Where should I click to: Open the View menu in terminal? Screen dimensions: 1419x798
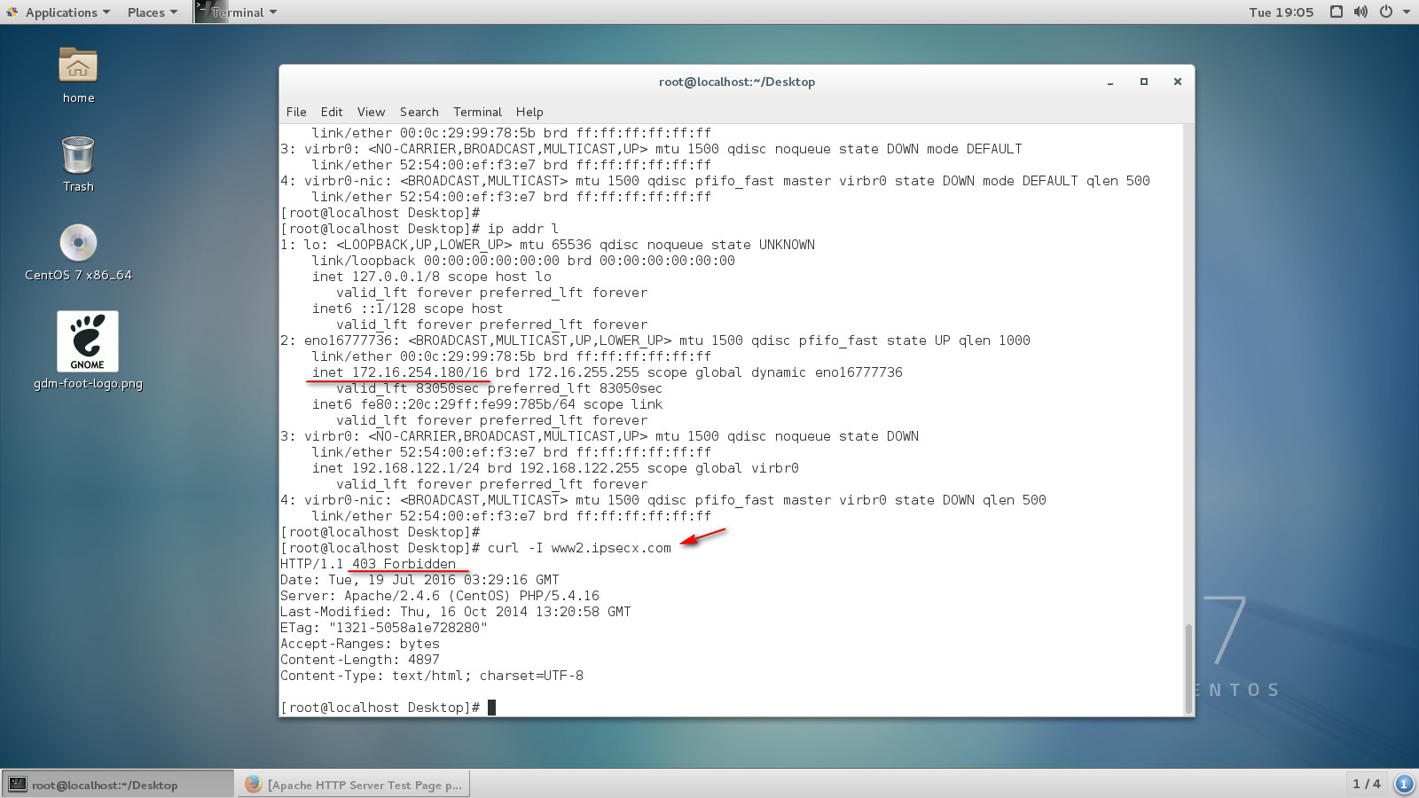coord(371,112)
